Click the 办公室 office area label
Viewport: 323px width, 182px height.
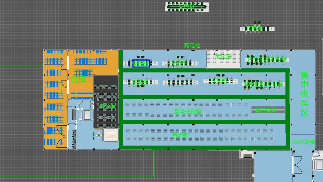107,106
